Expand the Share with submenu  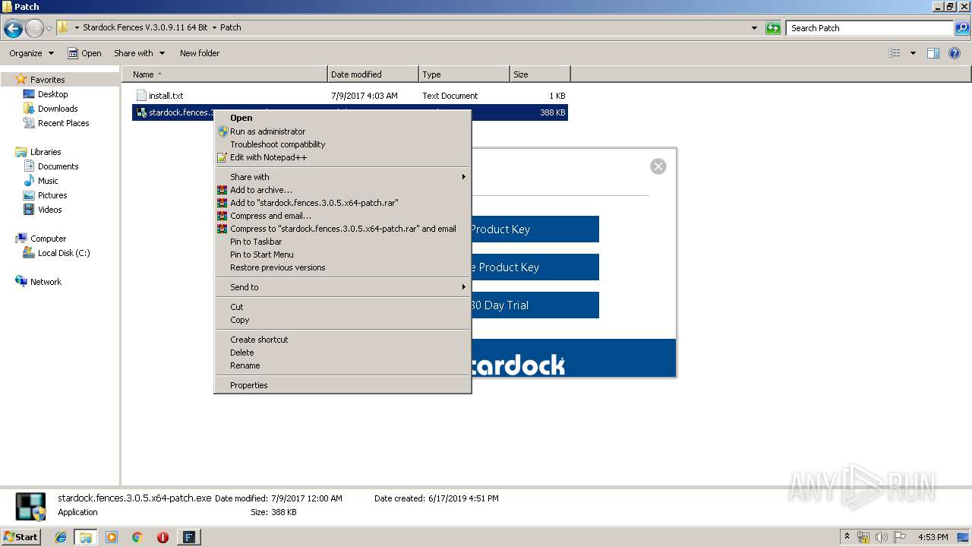[x=343, y=177]
